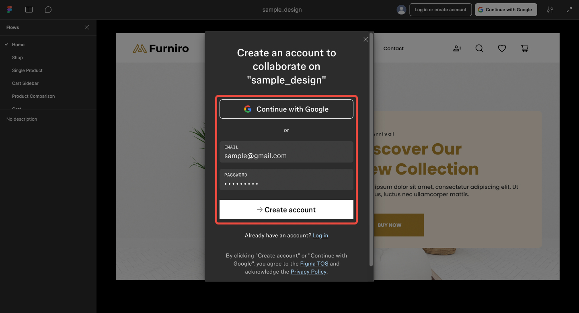Click the No description text
The width and height of the screenshot is (579, 313).
point(22,119)
